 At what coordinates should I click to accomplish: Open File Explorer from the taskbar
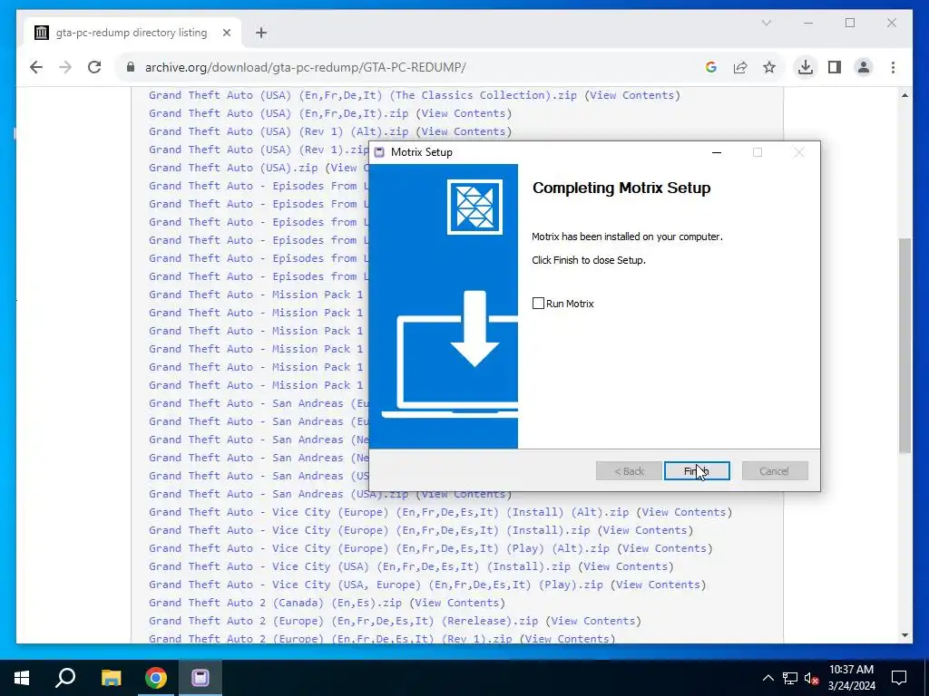pyautogui.click(x=111, y=678)
